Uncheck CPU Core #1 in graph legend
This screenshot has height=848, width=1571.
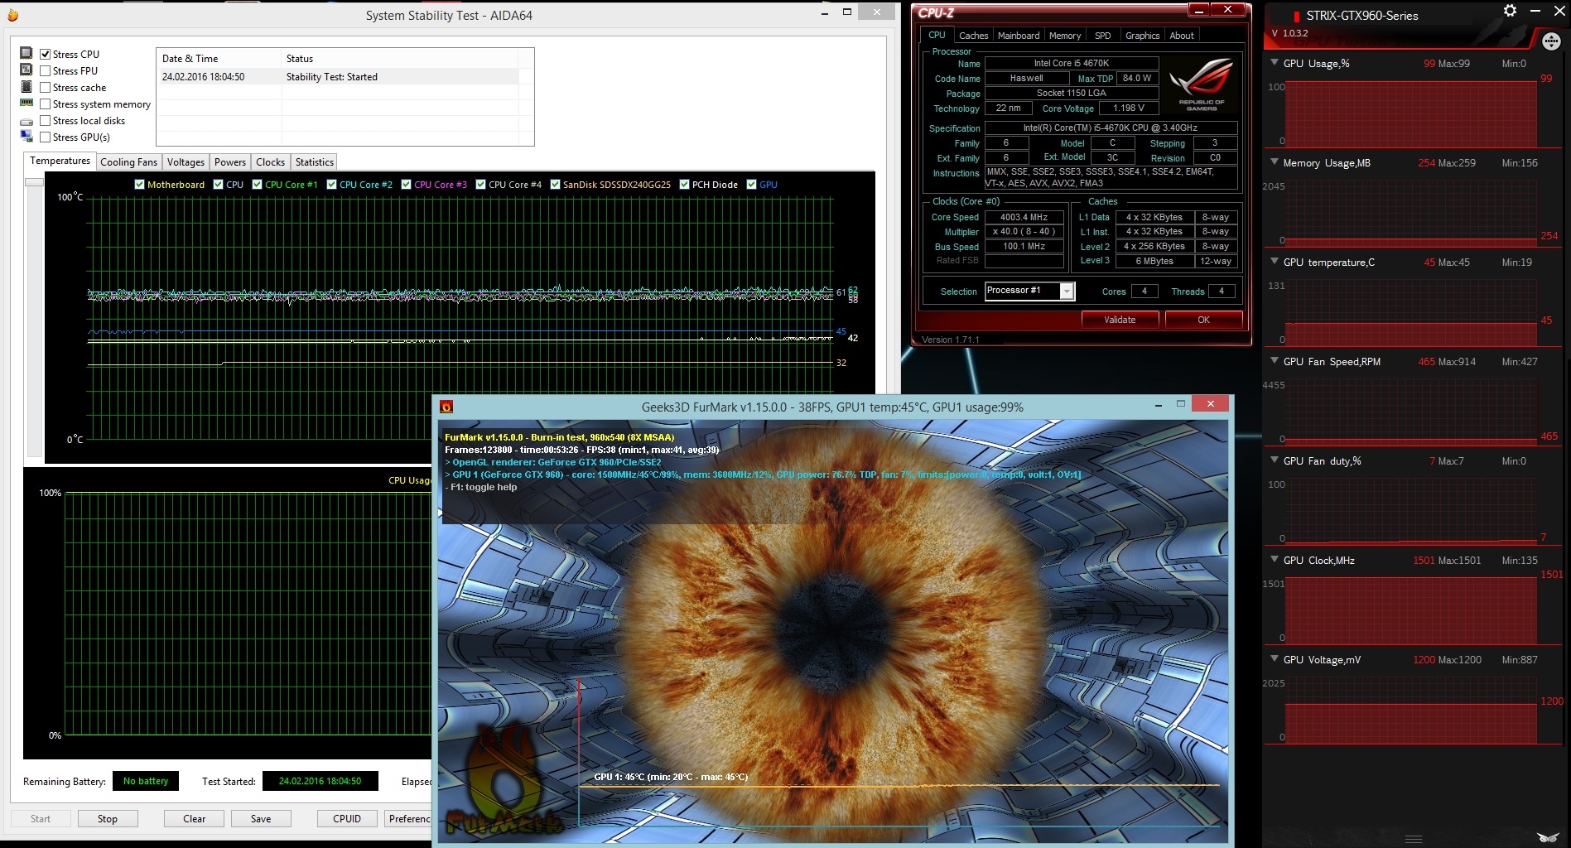coord(258,185)
